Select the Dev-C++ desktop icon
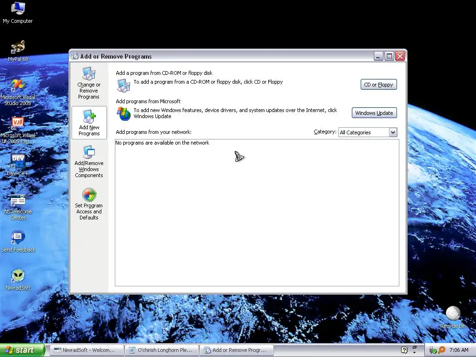Image resolution: width=476 pixels, height=357 pixels. click(18, 165)
